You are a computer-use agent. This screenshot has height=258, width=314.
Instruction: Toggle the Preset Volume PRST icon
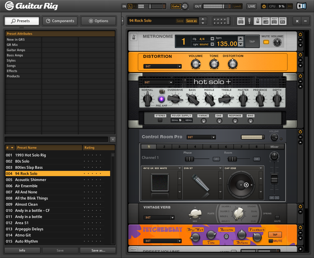266,21
